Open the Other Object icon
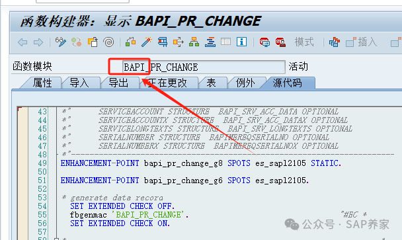Viewport: 402px width, 240px height. 93,42
